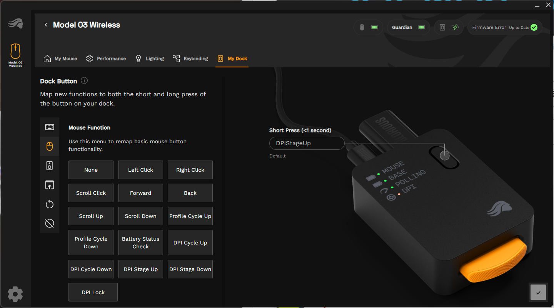Choose the DPI Lock function
Viewport: 554px width, 308px height.
coord(93,292)
